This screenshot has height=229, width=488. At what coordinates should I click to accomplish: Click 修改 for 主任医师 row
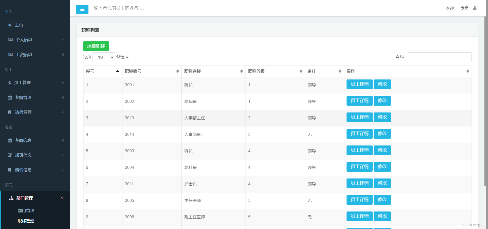[x=382, y=200]
